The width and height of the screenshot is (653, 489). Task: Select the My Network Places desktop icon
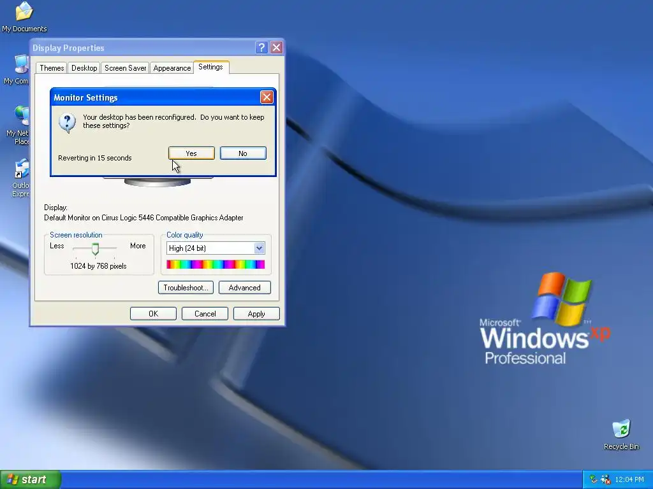point(18,125)
